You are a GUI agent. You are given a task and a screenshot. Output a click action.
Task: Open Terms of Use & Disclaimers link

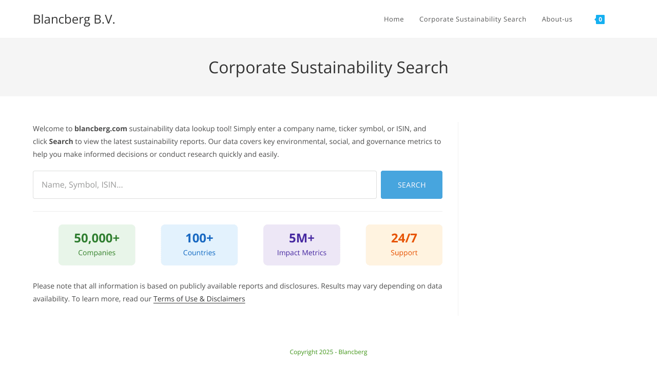point(199,299)
